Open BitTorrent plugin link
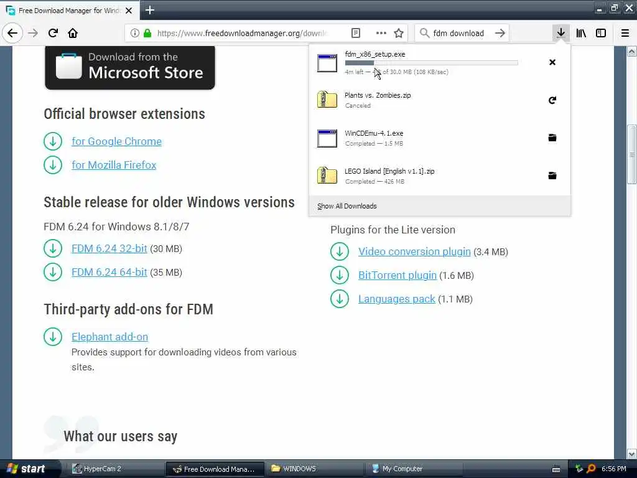 398,275
